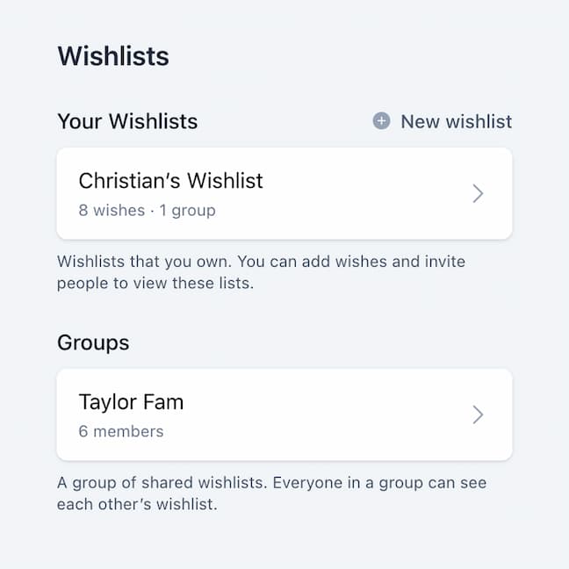
Task: Open Christian's Wishlist using its chevron arrow
Action: [x=478, y=193]
